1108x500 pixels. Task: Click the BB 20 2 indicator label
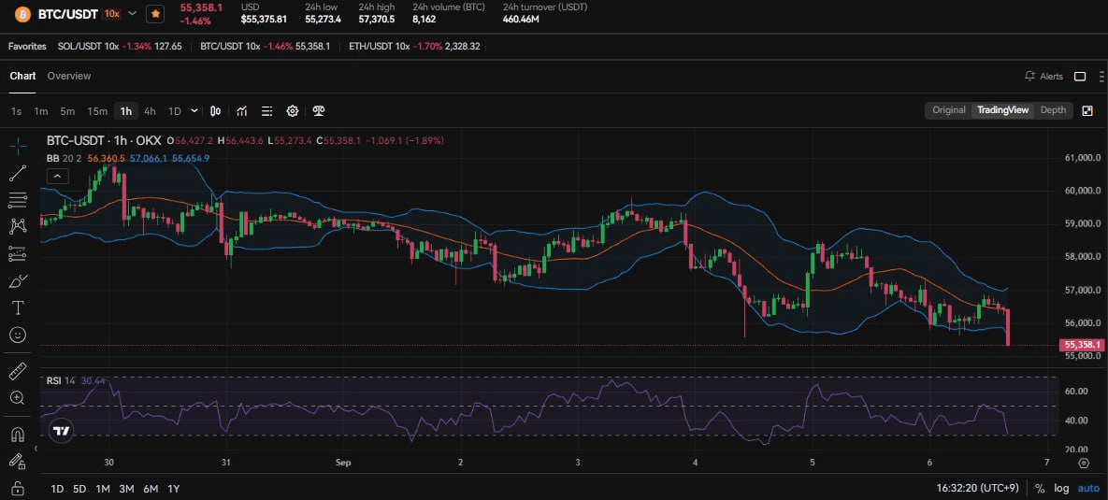click(65, 158)
